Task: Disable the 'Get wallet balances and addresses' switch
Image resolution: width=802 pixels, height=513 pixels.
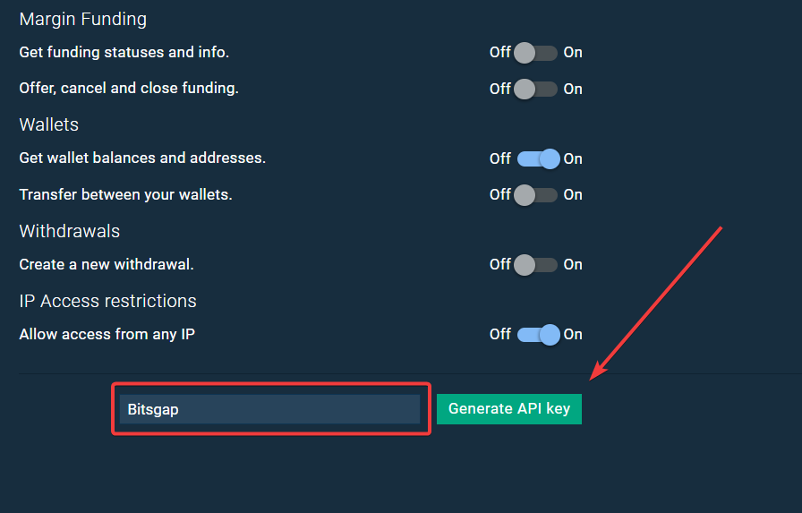Action: point(538,158)
